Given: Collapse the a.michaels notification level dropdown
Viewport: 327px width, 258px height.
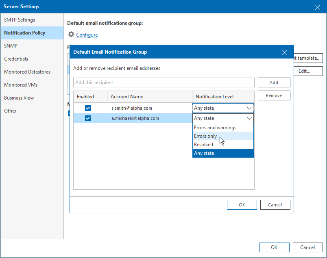Looking at the screenshot, I should pos(249,118).
